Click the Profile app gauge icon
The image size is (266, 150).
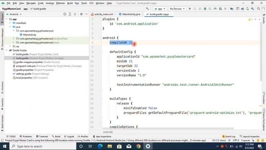click(x=215, y=9)
